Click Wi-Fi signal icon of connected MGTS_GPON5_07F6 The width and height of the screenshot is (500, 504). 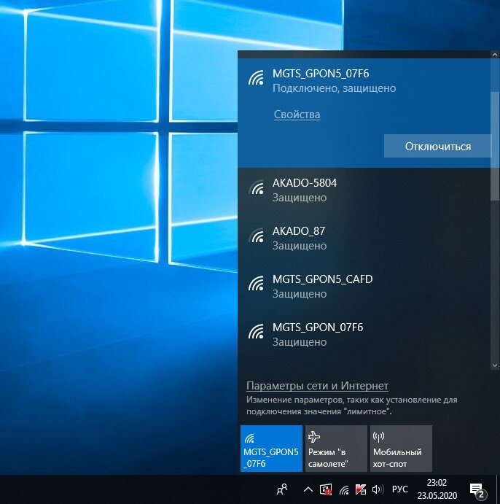[256, 77]
